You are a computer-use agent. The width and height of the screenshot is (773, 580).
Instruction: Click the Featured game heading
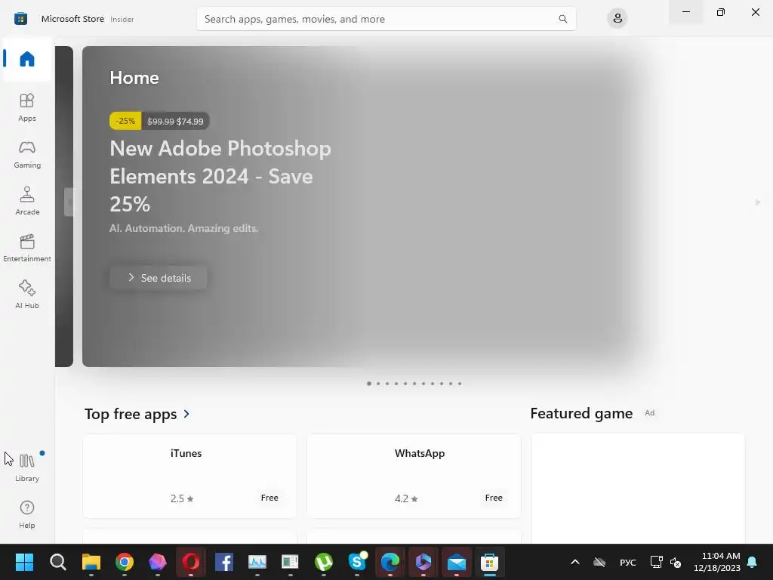(x=581, y=413)
